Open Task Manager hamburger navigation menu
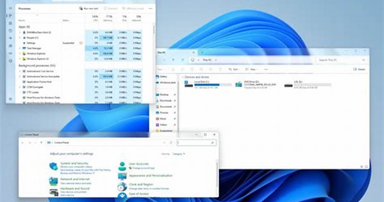 10,8
